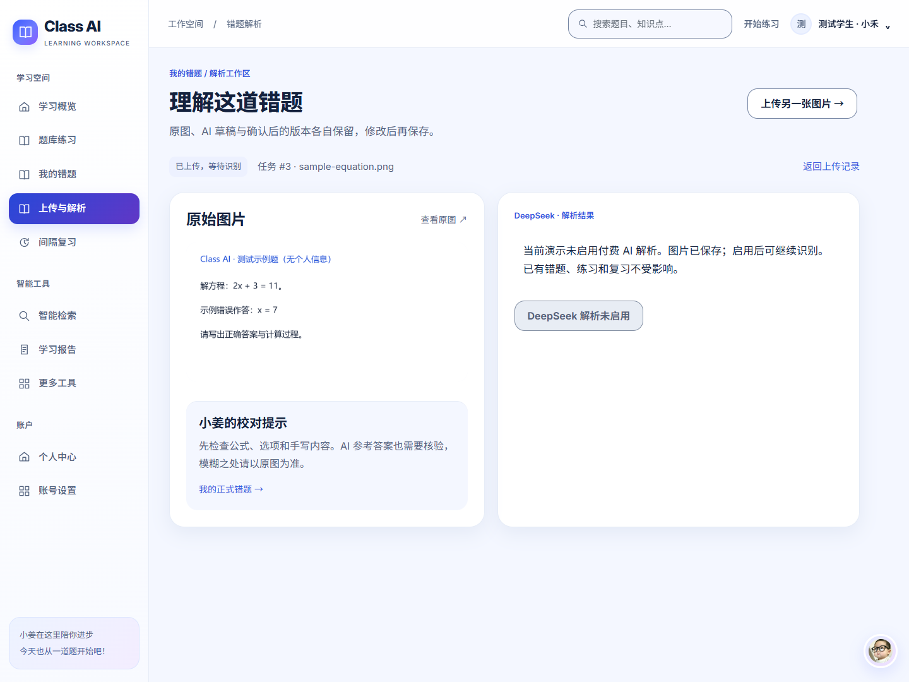Click the 小姜的校对提示 heading
This screenshot has height=682, width=909.
243,423
